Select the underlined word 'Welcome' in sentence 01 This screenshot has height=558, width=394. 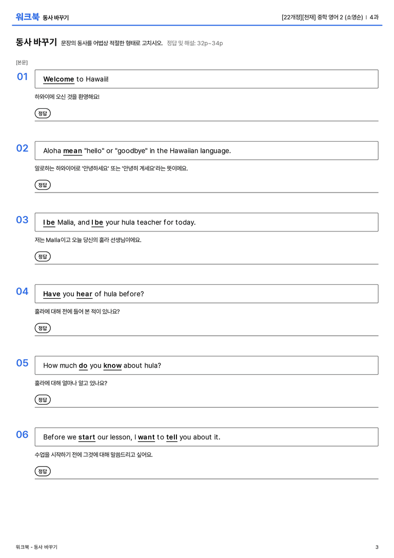58,80
